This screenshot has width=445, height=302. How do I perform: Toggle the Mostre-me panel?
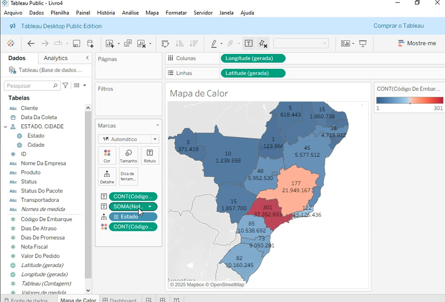click(417, 43)
